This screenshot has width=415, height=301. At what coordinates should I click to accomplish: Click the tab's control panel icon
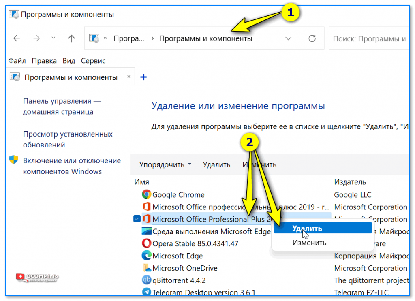click(15, 77)
